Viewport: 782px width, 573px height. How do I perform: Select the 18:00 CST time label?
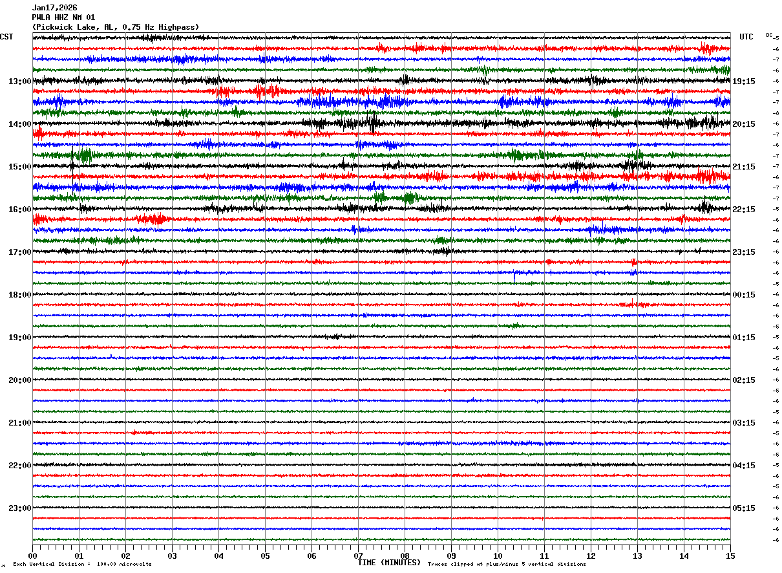(19, 295)
